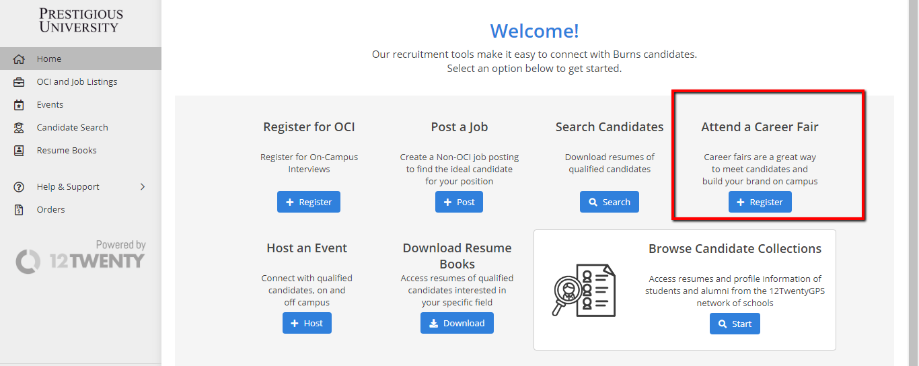Click the Post button for job posting
919x366 pixels.
[459, 202]
